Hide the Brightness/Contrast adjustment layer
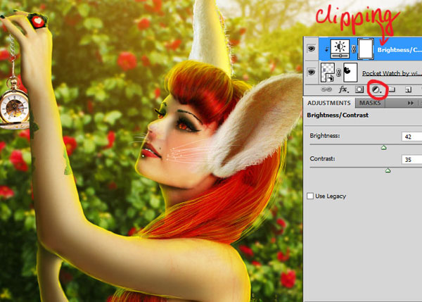422x302 pixels. (312, 49)
